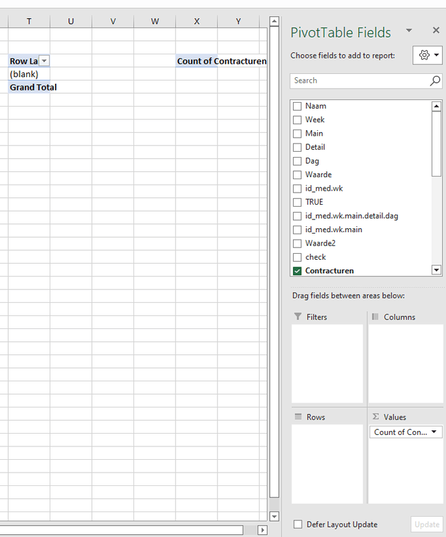Open the task pane options arrow
The image size is (446, 537).
pos(408,30)
